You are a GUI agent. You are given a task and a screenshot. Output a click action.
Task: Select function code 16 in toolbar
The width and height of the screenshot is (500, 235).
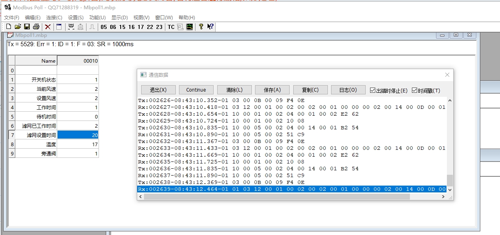(132, 27)
